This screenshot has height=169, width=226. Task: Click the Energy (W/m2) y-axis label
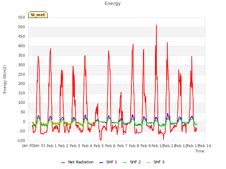pyautogui.click(x=5, y=79)
